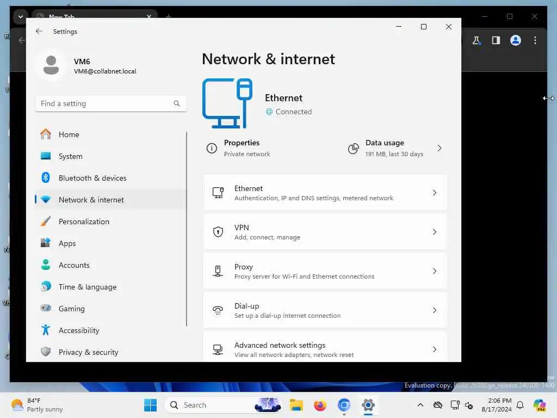
Task: Open Chrome tab search dropdown arrow
Action: point(20,17)
